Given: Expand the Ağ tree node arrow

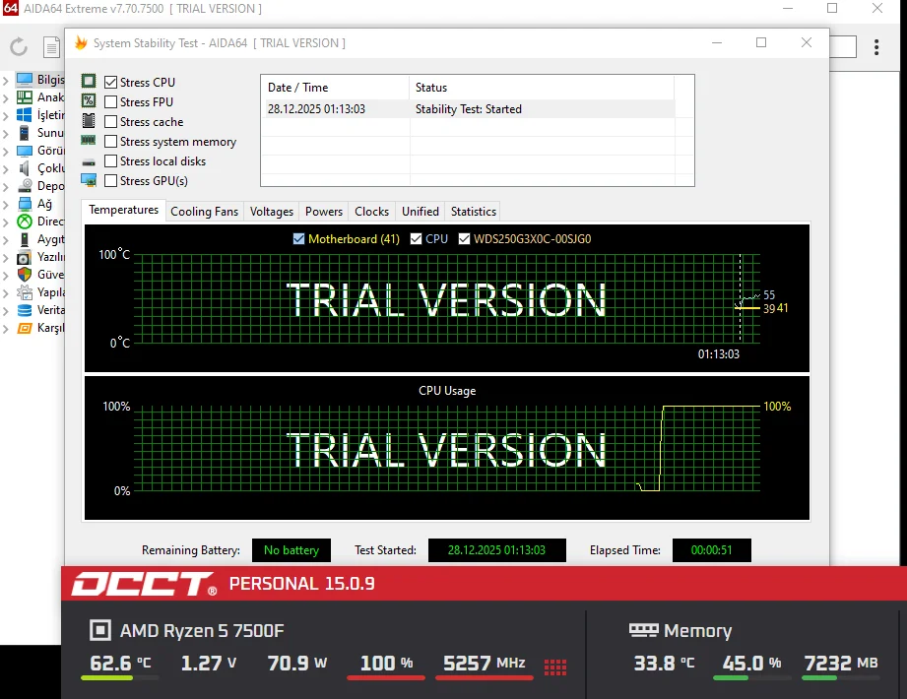Looking at the screenshot, I should pos(6,205).
